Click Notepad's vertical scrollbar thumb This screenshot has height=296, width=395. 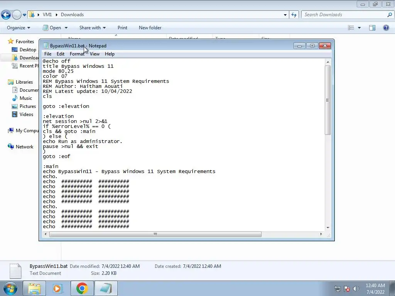[x=328, y=100]
